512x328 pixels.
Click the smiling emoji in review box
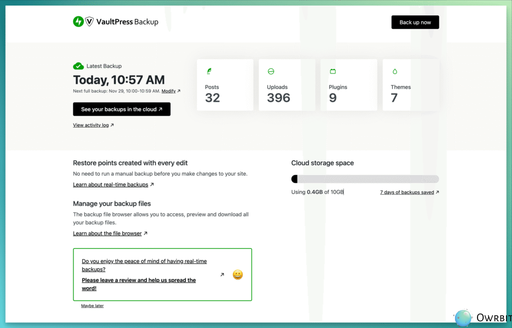pyautogui.click(x=238, y=274)
